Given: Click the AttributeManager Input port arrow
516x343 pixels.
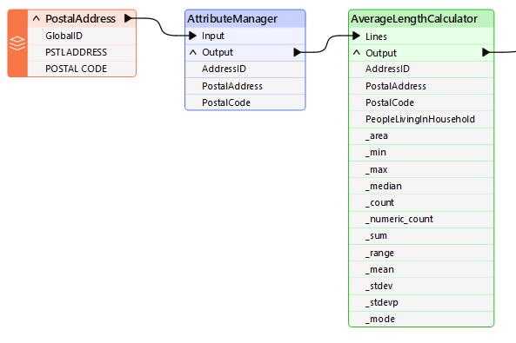Looking at the screenshot, I should click(x=192, y=36).
